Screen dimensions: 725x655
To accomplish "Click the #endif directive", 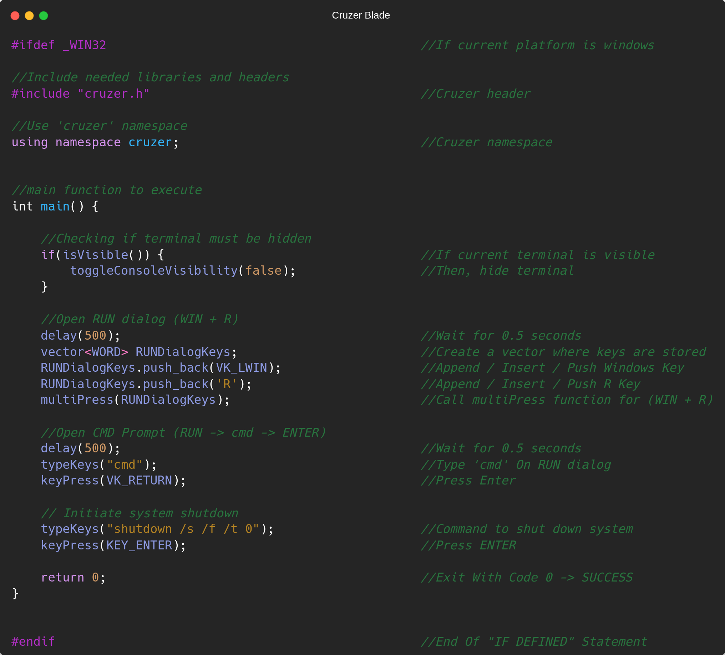I will pyautogui.click(x=33, y=642).
